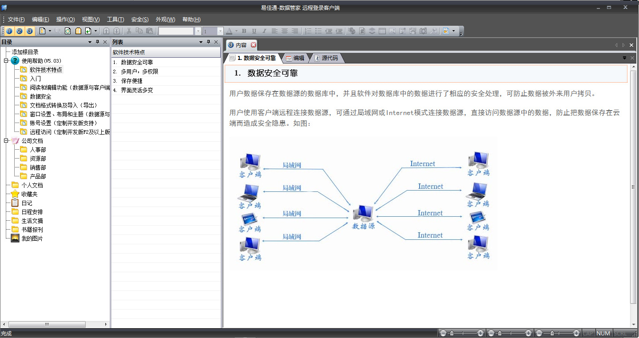The height and width of the screenshot is (338, 639).
Task: Toggle panel 1 button in toolbar
Action: click(9, 31)
